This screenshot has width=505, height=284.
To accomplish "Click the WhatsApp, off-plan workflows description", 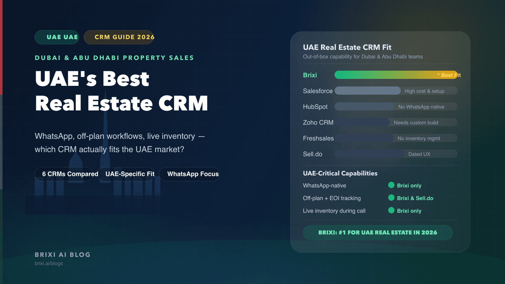I will click(x=120, y=143).
